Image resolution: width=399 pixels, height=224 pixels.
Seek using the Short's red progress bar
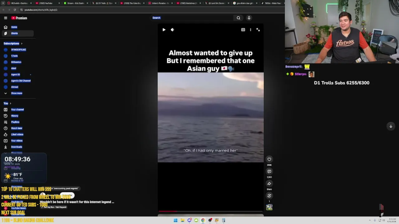click(x=210, y=211)
